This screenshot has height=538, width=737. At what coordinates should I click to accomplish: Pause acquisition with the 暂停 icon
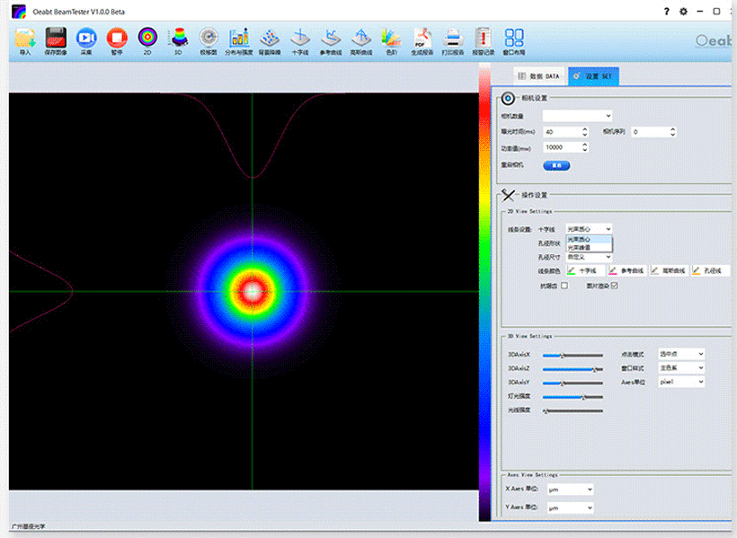pyautogui.click(x=116, y=40)
